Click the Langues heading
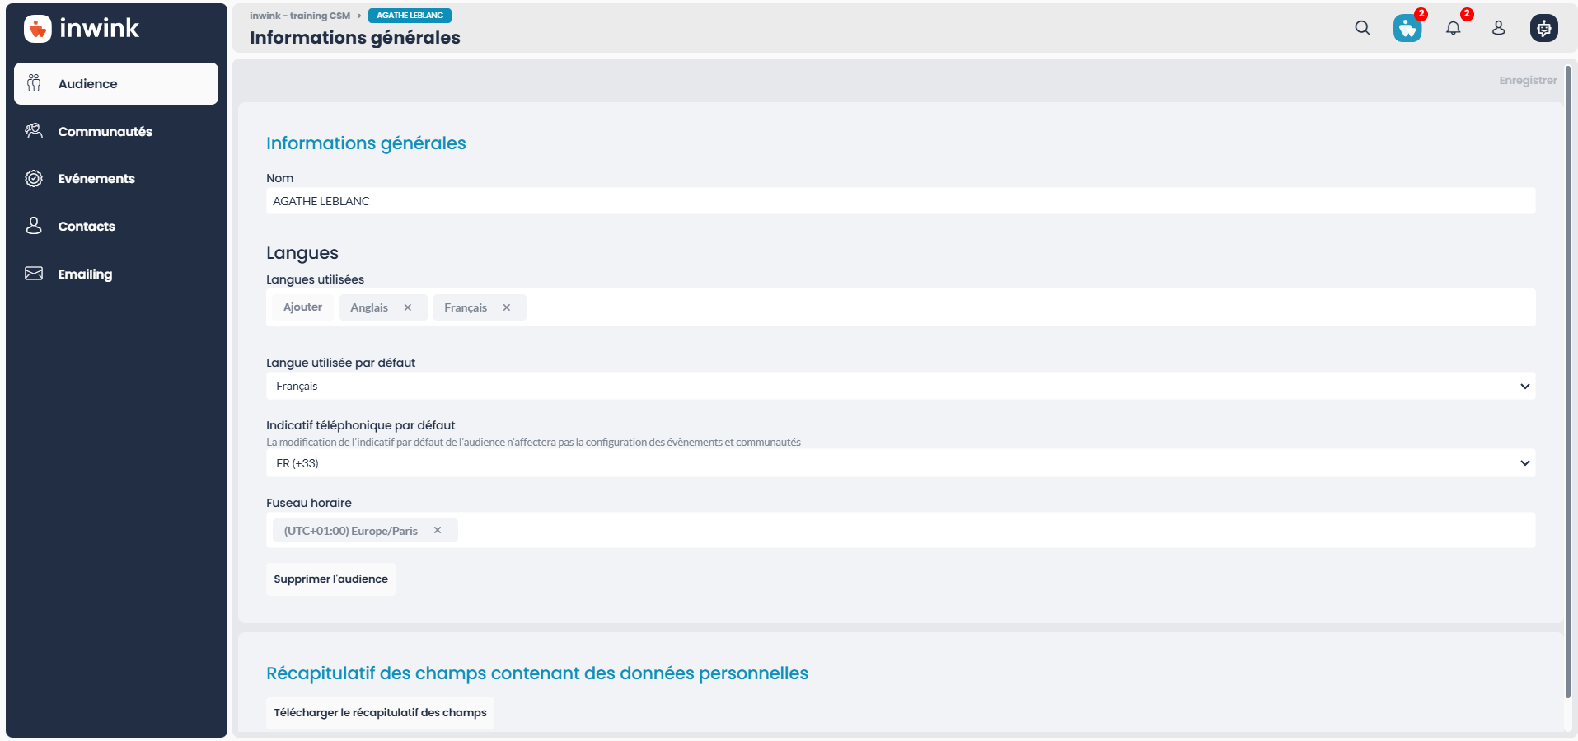 pyautogui.click(x=302, y=253)
